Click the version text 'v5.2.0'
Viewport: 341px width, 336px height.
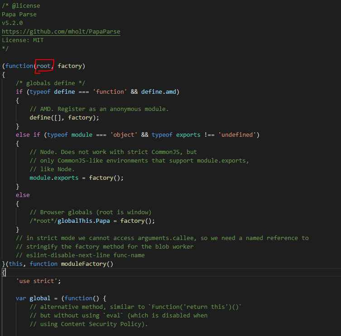12,23
